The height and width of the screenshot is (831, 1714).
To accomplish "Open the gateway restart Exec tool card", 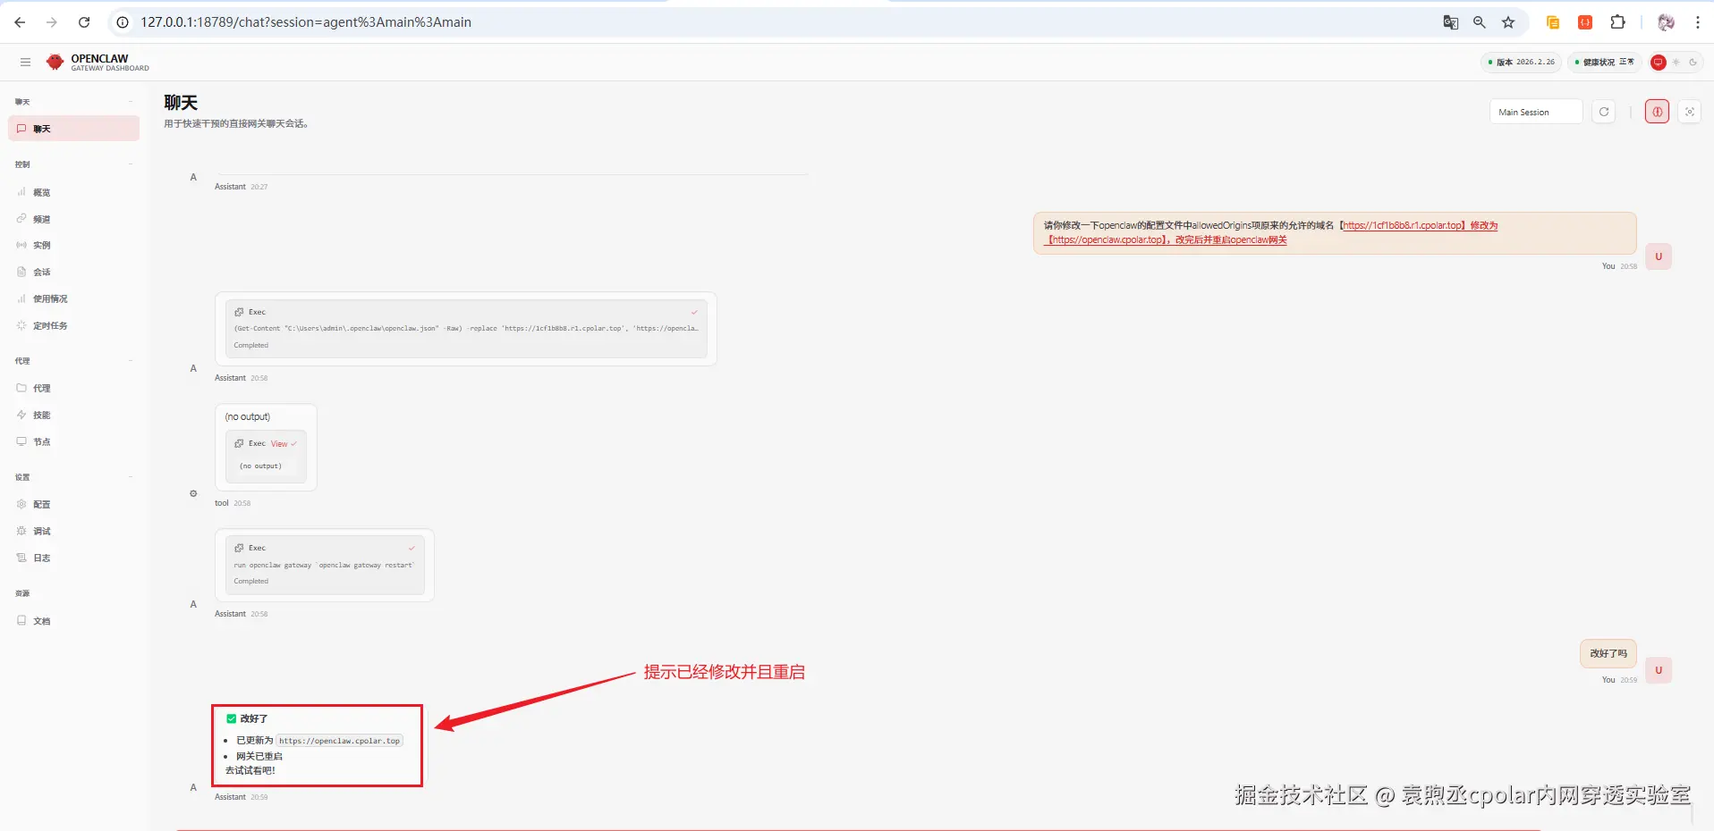I will 325,565.
